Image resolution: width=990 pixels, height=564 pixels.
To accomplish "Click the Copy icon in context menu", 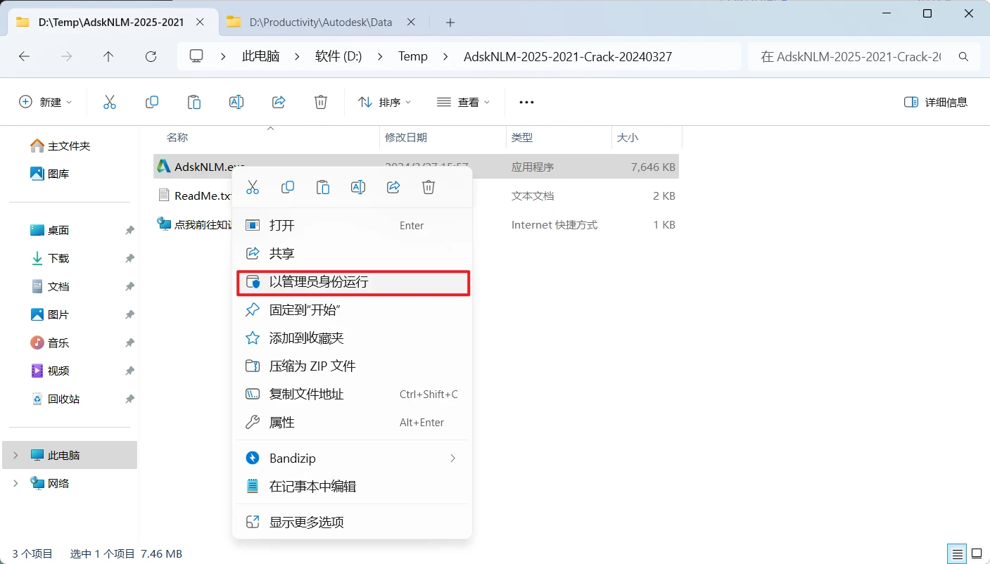I will [288, 187].
